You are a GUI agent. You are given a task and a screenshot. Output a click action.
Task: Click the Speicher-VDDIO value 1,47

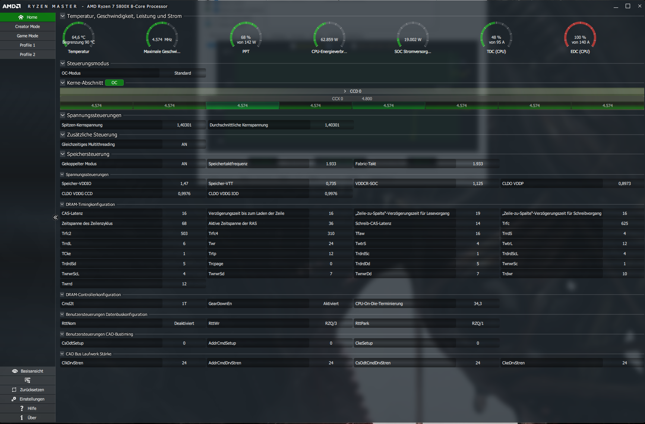pos(184,183)
